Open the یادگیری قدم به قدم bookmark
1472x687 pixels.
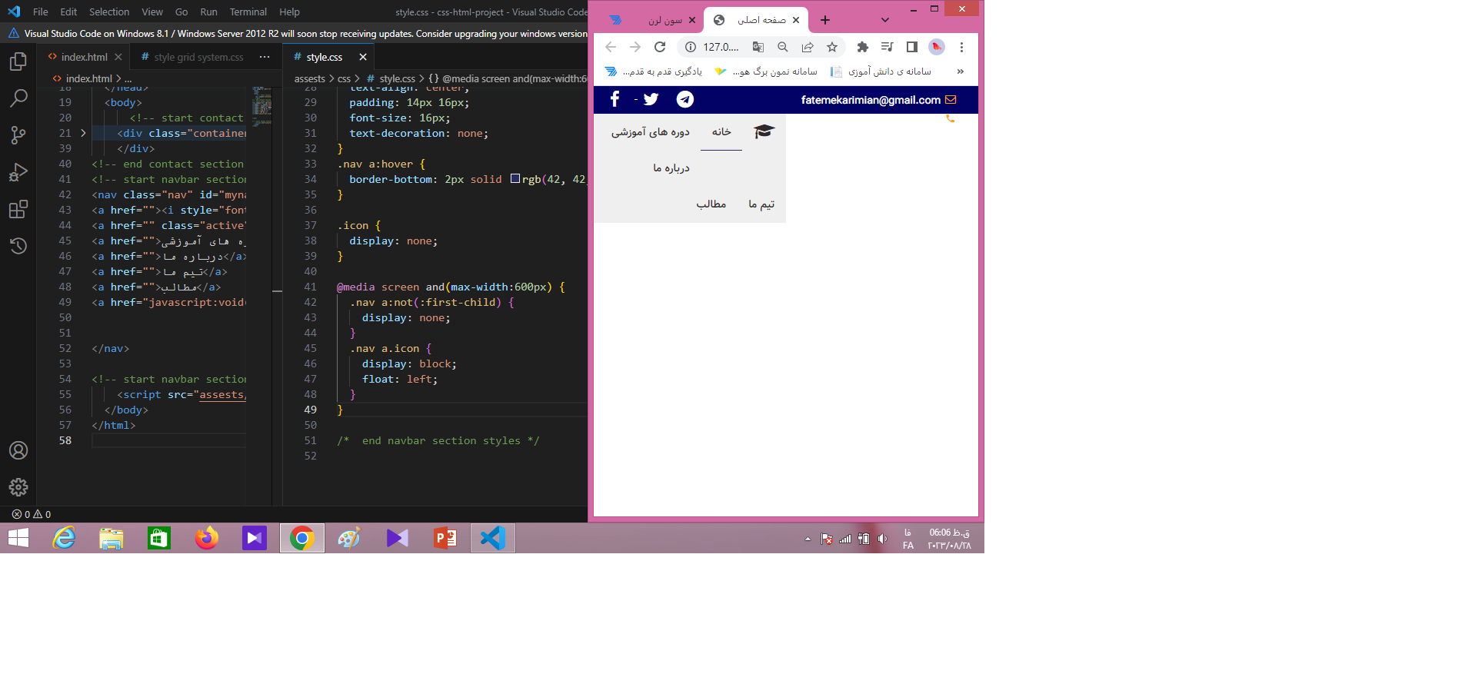(653, 71)
